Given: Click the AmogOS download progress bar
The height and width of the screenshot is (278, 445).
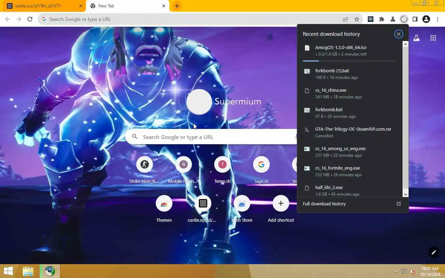Looking at the screenshot, I should pos(350,61).
